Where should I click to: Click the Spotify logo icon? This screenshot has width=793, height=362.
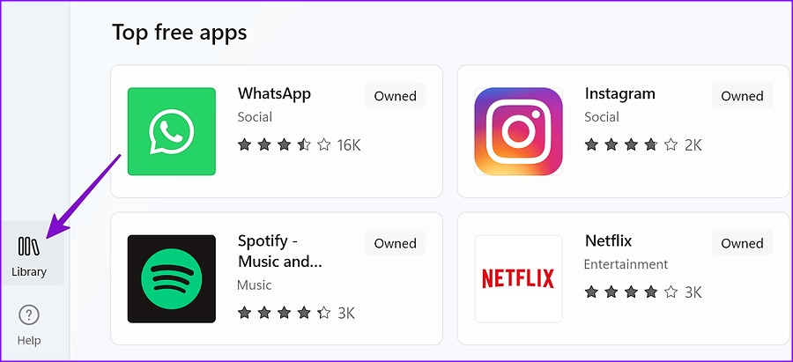tap(172, 278)
